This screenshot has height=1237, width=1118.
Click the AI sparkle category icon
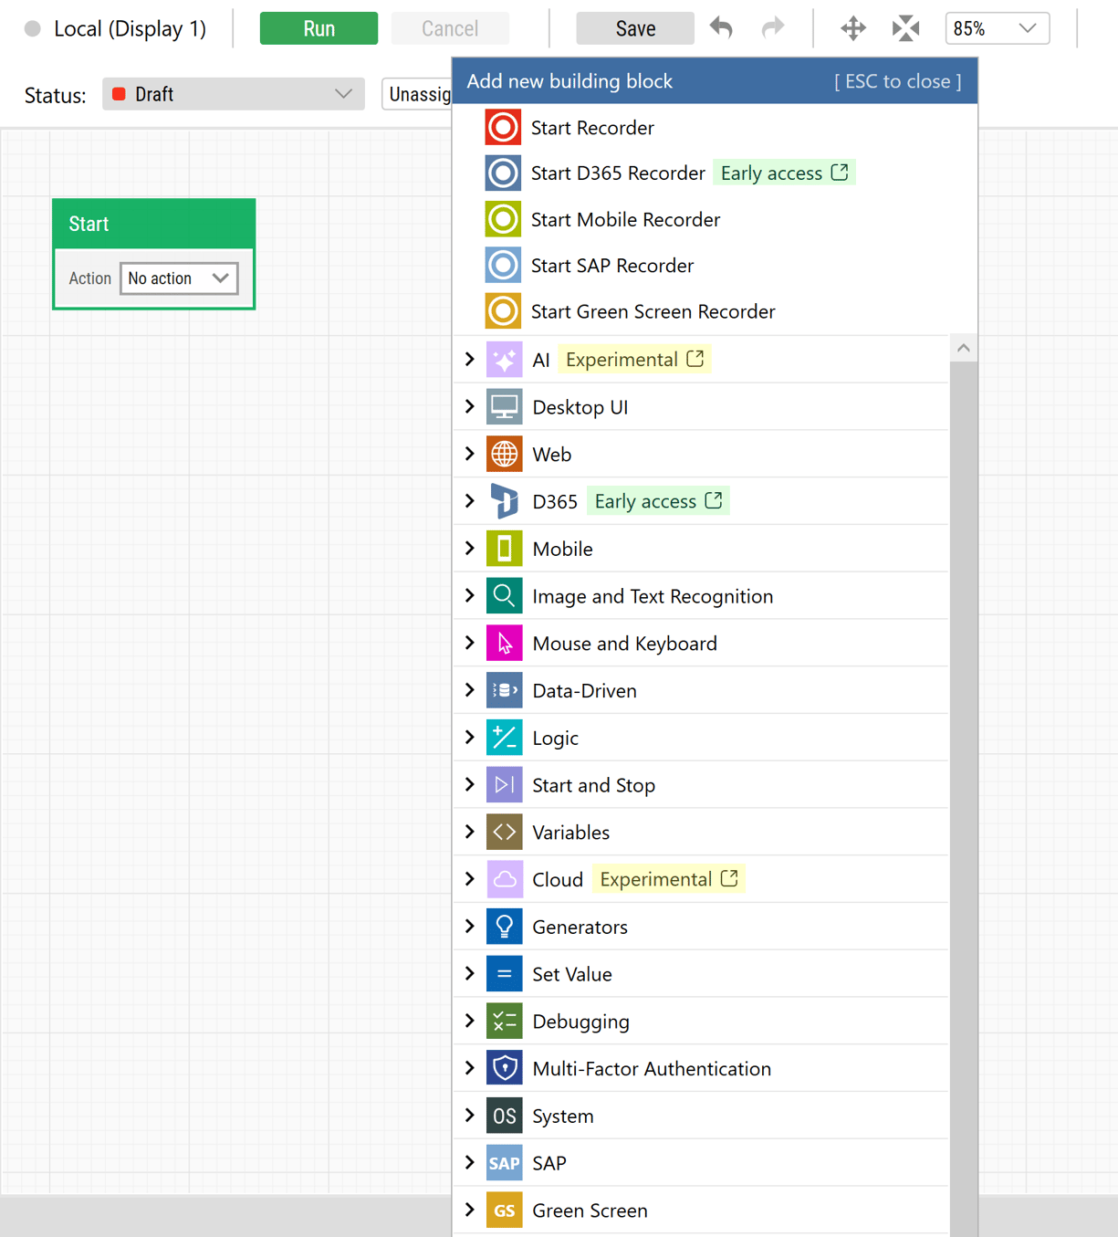click(505, 359)
